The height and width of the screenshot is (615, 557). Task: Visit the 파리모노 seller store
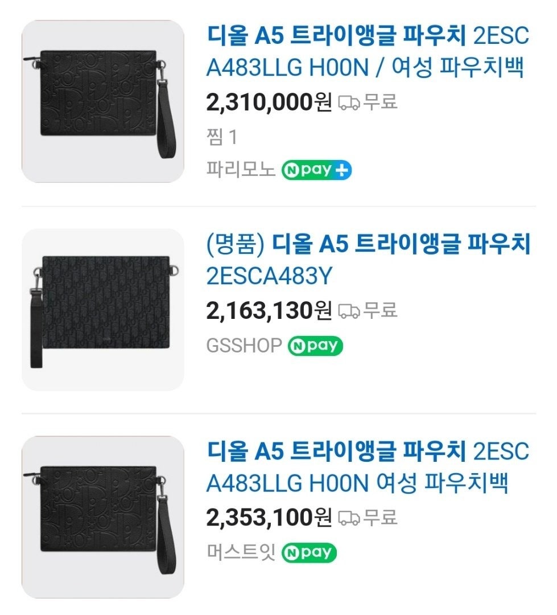pos(241,170)
